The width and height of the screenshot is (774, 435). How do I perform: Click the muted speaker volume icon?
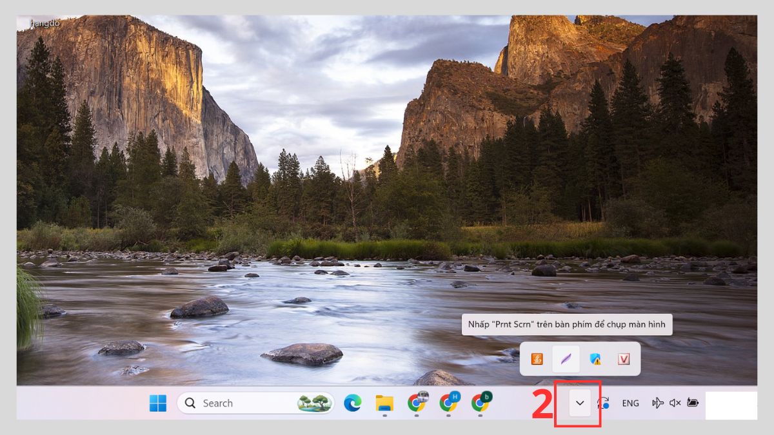pos(675,403)
